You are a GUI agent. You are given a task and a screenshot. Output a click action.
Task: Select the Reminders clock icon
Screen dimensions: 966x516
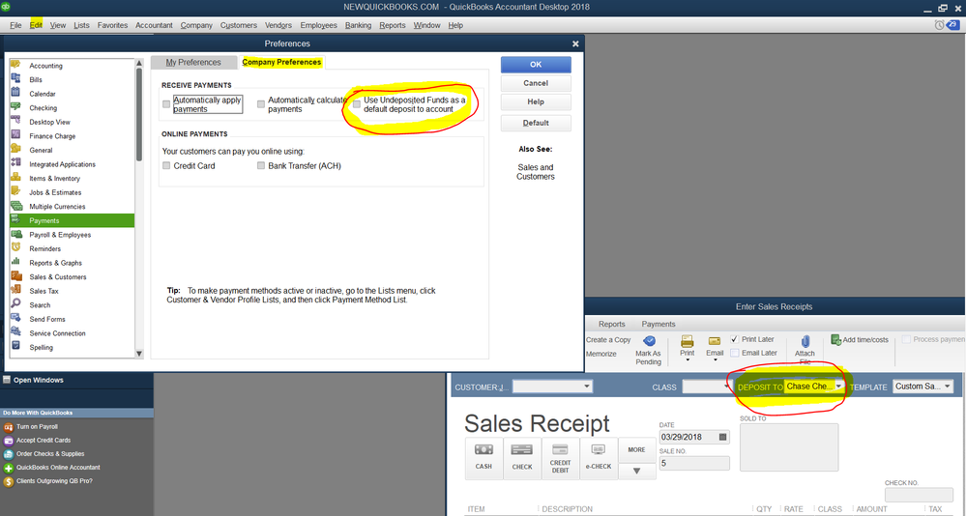point(16,248)
